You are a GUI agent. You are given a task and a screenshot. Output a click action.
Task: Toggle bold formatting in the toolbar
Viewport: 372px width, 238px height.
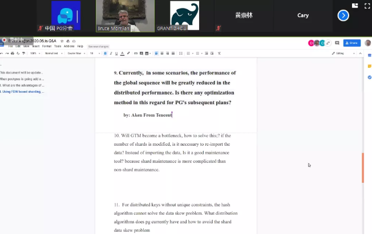coord(105,53)
